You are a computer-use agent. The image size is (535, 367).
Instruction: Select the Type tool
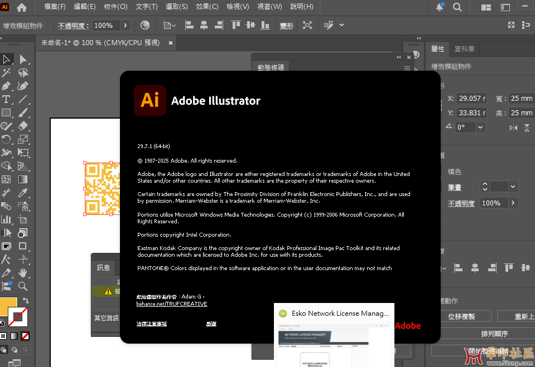[7, 100]
